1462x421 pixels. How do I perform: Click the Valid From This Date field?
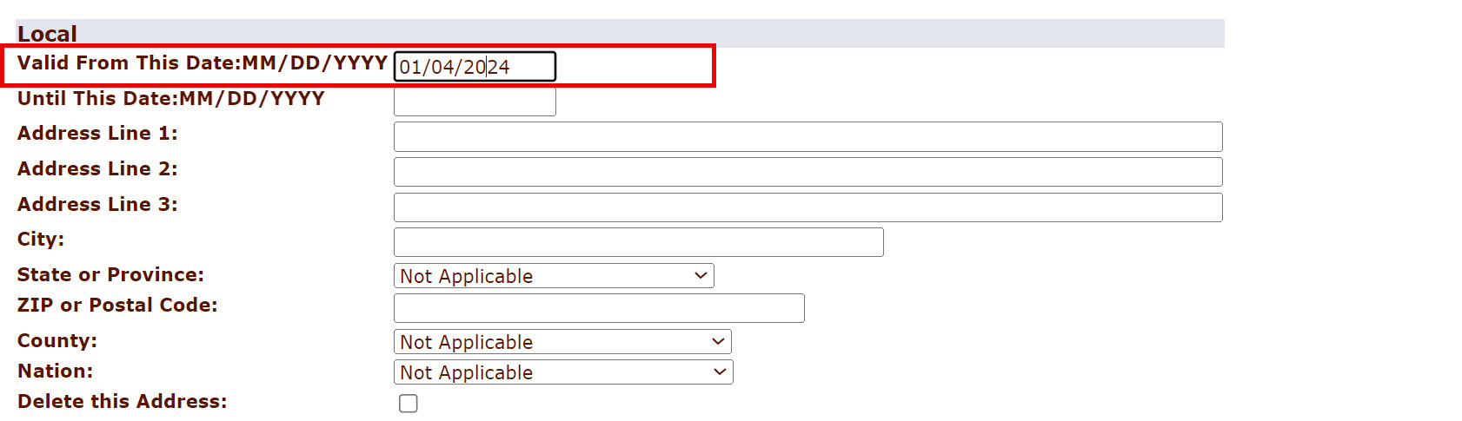tap(475, 67)
